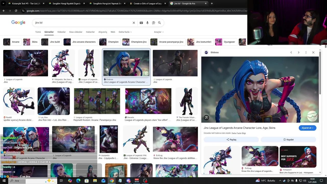Switch to the Web results tab

point(113,32)
